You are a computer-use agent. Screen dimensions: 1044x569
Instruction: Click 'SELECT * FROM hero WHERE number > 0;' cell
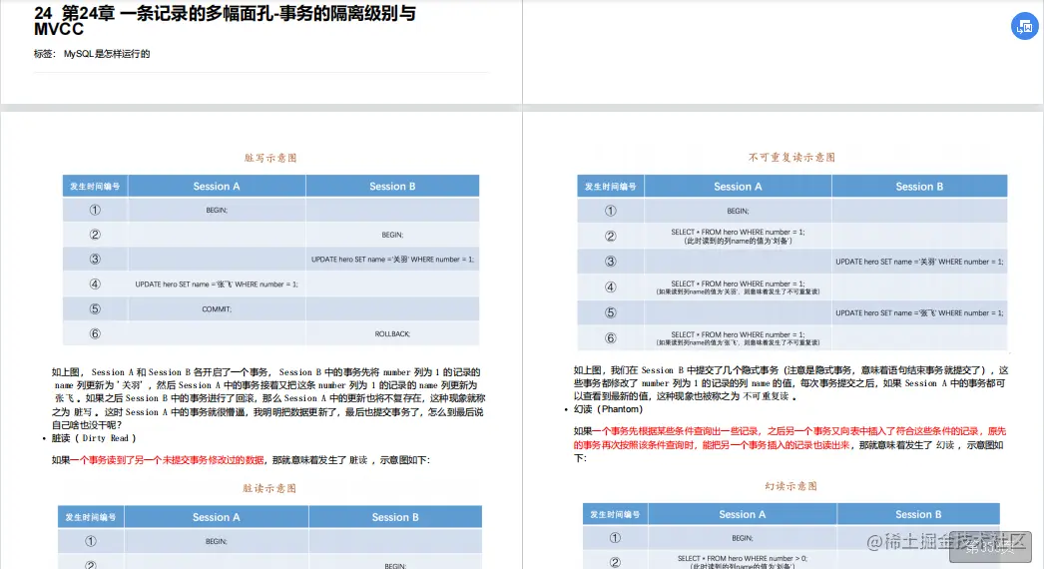point(743,559)
